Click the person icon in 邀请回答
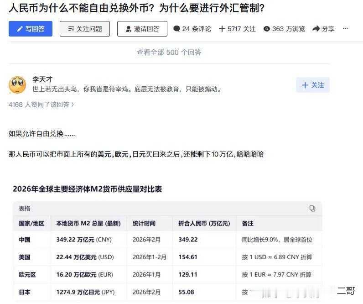Viewport: 363px width, 304px height. pyautogui.click(x=129, y=29)
